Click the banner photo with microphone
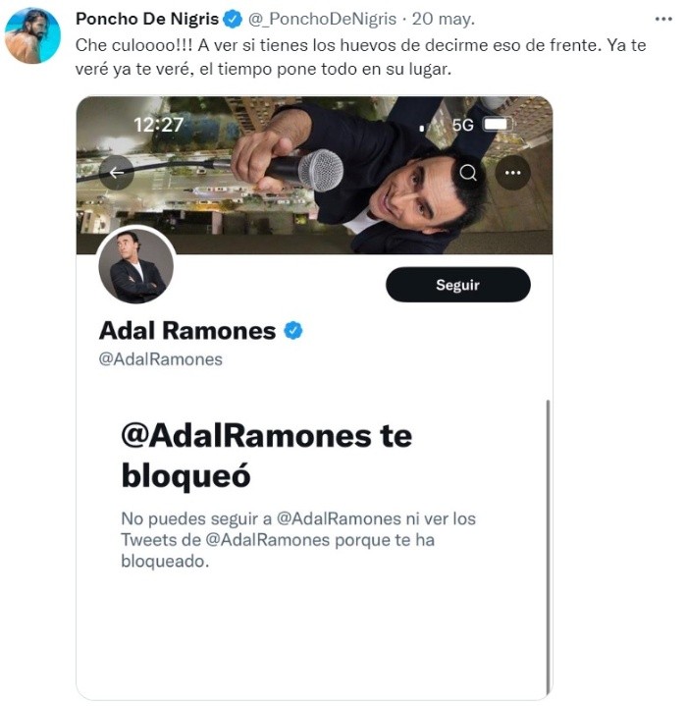The width and height of the screenshot is (687, 706). tap(314, 176)
